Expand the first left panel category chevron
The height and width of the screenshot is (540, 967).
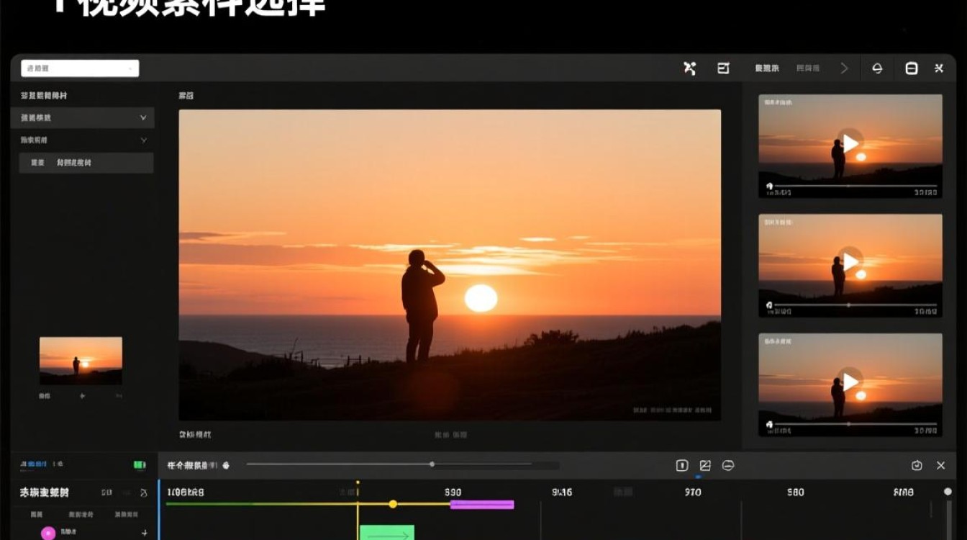click(x=143, y=117)
